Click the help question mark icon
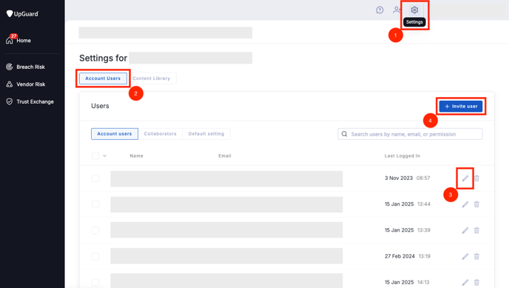 [380, 10]
